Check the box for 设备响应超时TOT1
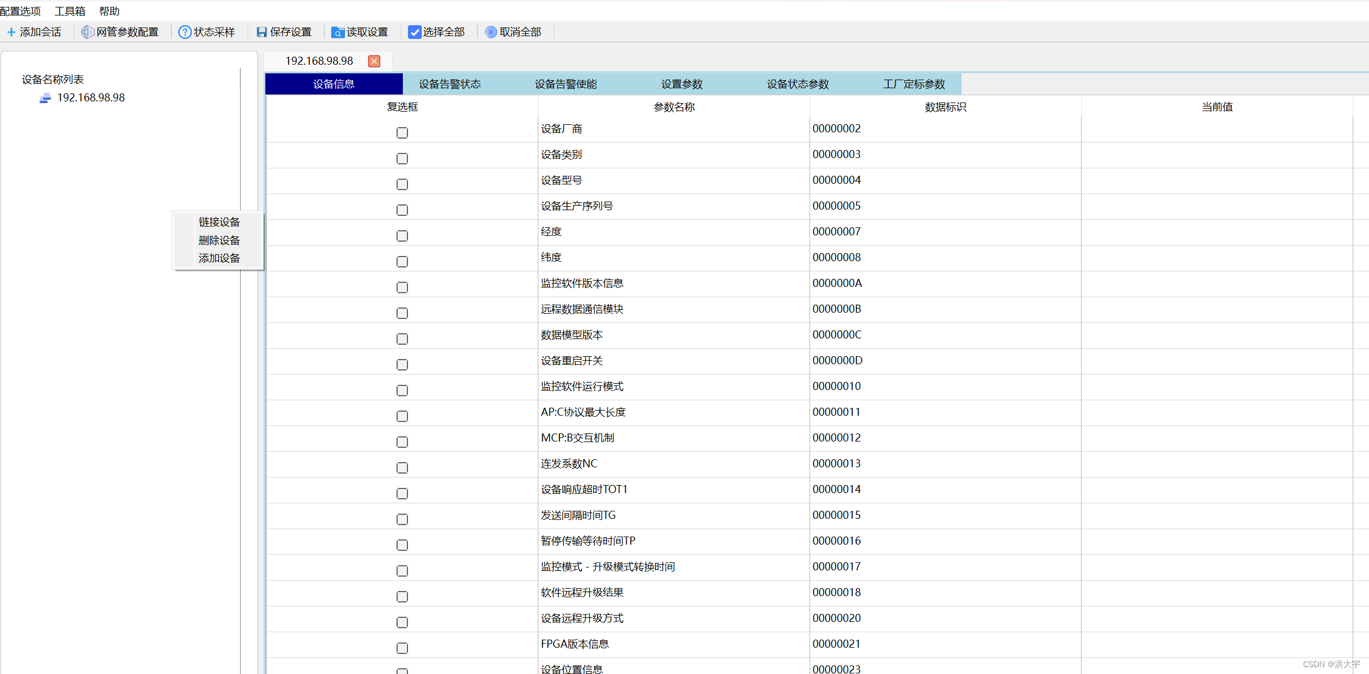 pyautogui.click(x=402, y=494)
